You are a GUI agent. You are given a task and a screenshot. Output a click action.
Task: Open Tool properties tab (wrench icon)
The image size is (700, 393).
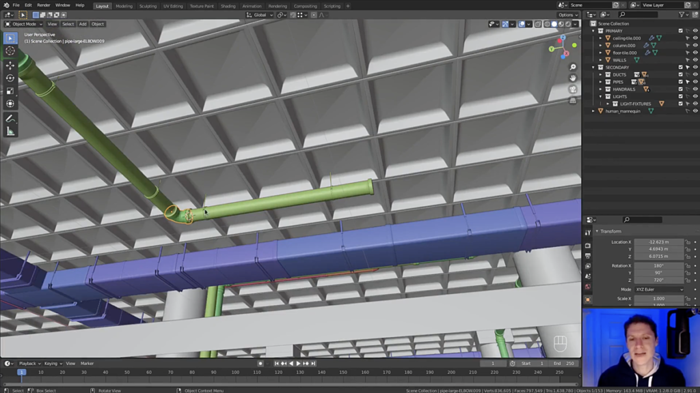(x=588, y=233)
